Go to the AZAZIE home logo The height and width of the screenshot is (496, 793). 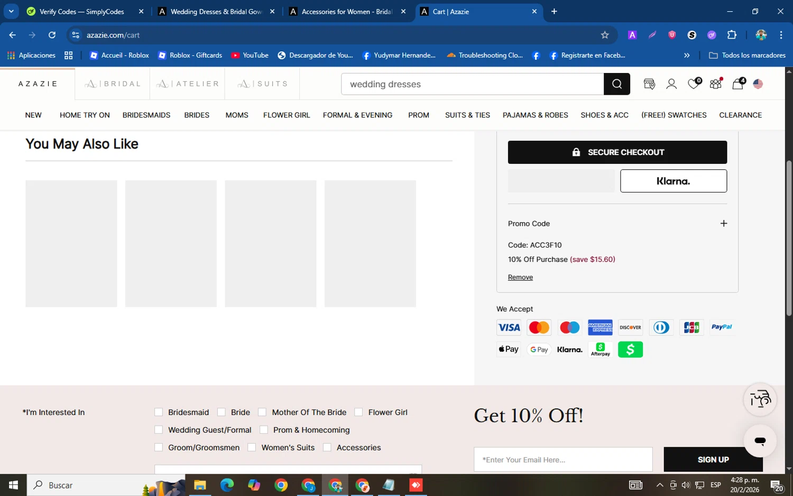coord(38,84)
